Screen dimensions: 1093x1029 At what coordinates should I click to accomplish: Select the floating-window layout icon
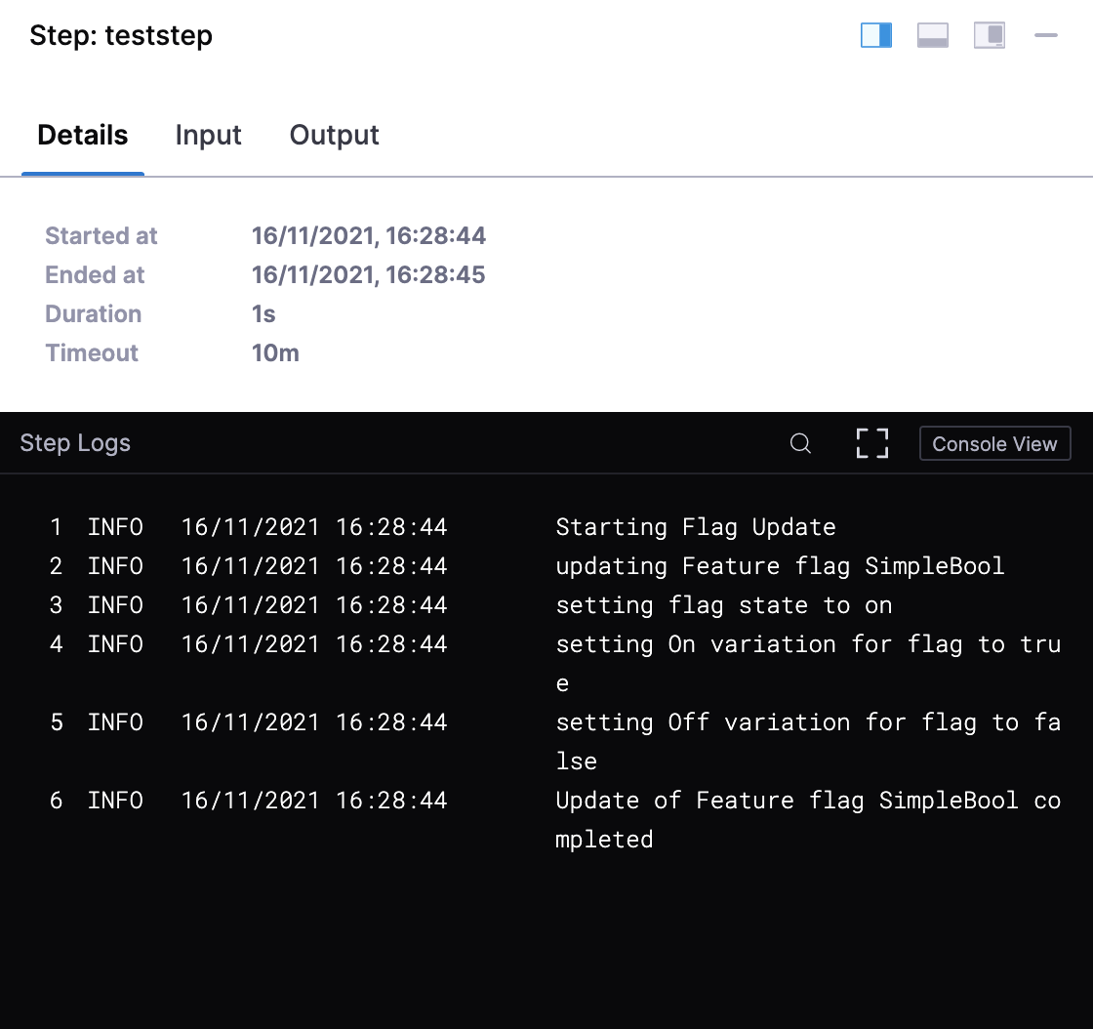click(x=990, y=34)
